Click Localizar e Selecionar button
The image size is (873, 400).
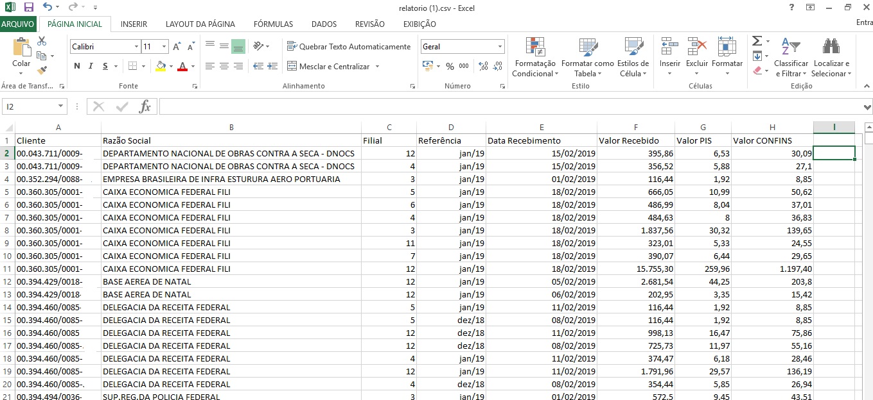tap(831, 58)
